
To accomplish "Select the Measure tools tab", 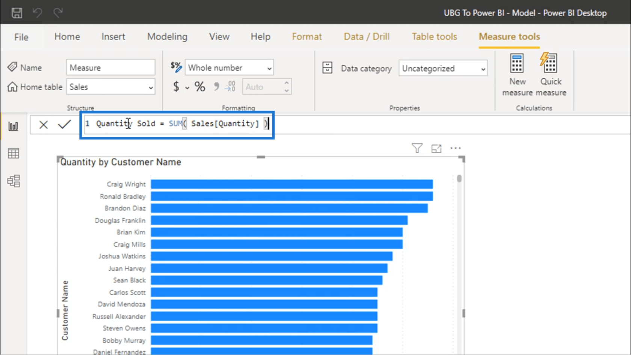I will point(509,36).
